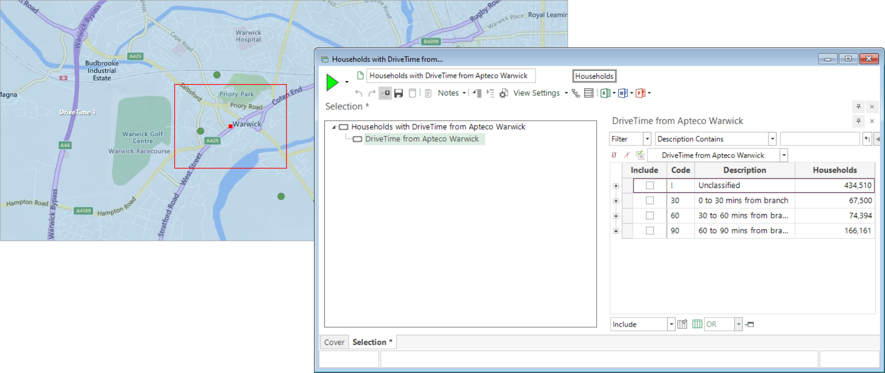
Task: Click the filter text input field
Action: click(820, 139)
